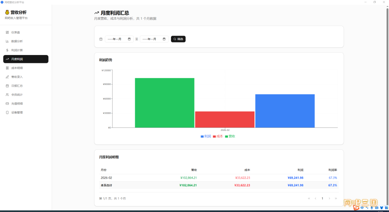Viewport: 389px width, 212px height.
Task: Go to the next page arrow
Action: 329,198
